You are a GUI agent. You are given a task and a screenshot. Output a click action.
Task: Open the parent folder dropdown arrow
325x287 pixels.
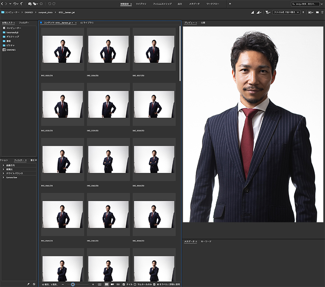tap(10, 4)
